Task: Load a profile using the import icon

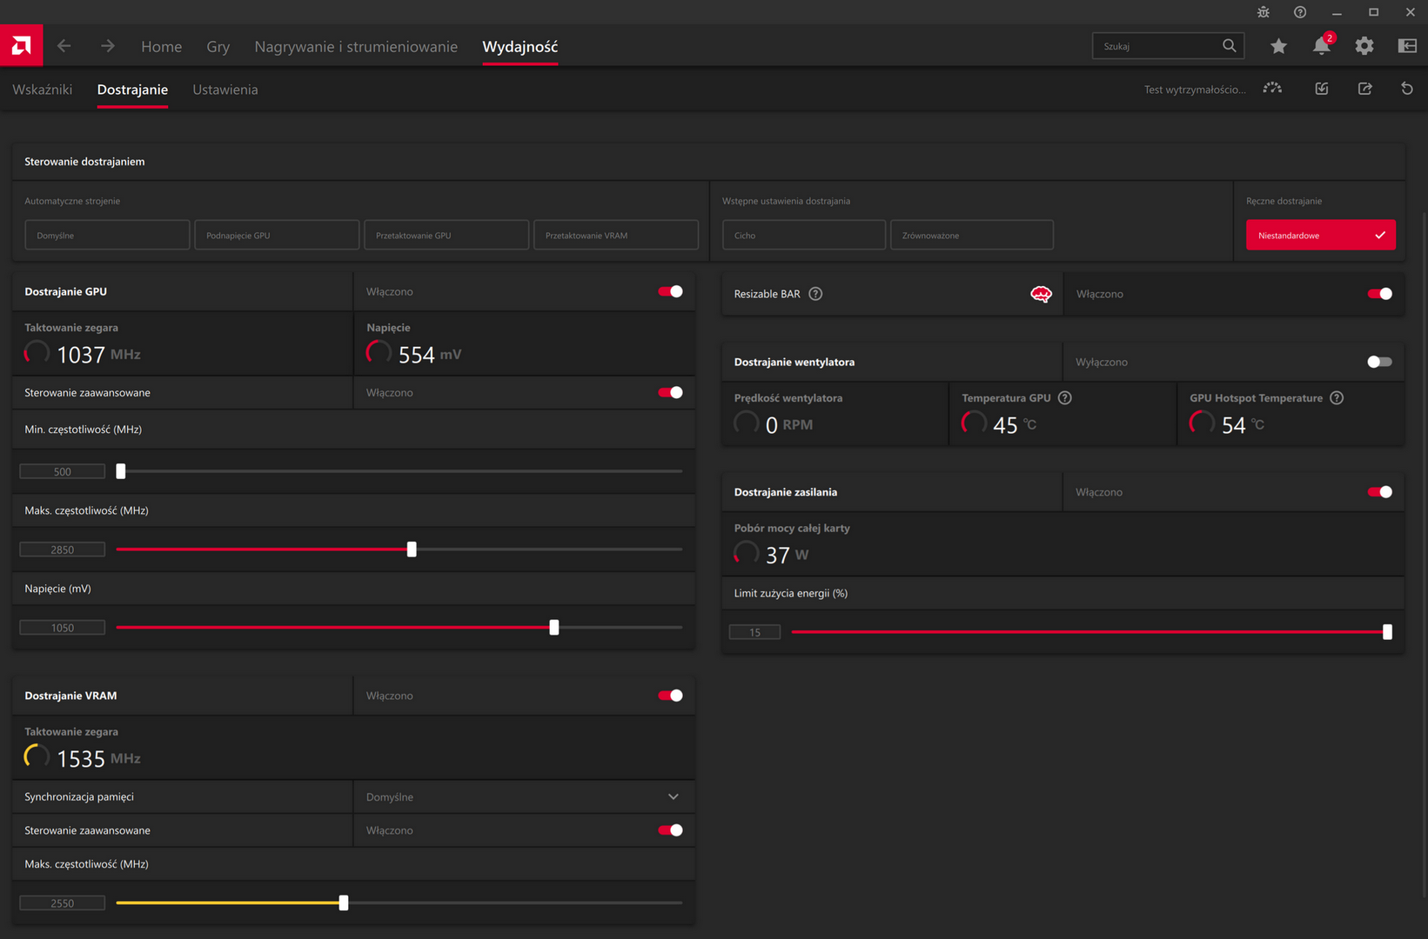Action: (1321, 88)
